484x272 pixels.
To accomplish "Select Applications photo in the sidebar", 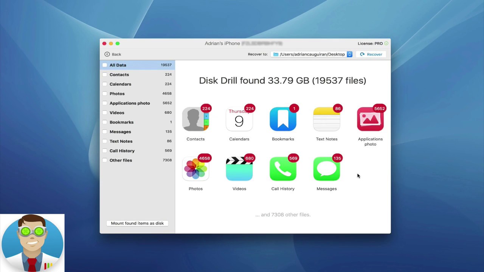I will click(137, 103).
